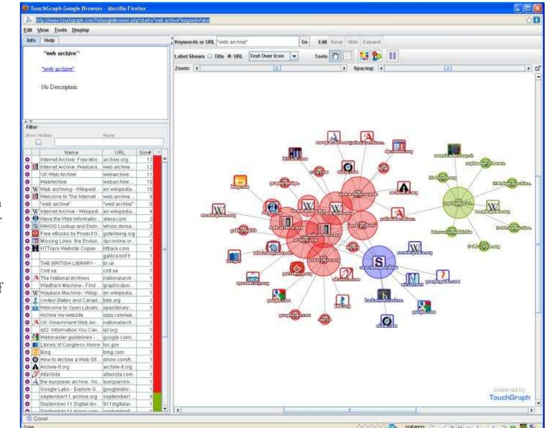Select the dotted rectangle marquee tool
Viewport: 547px width, 428px height.
tap(347, 56)
